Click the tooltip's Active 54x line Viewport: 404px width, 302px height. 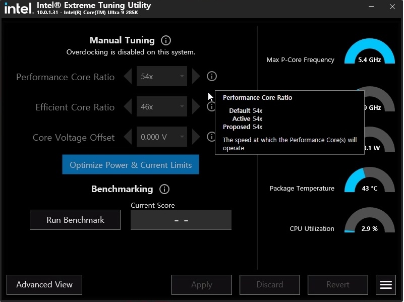pyautogui.click(x=247, y=118)
